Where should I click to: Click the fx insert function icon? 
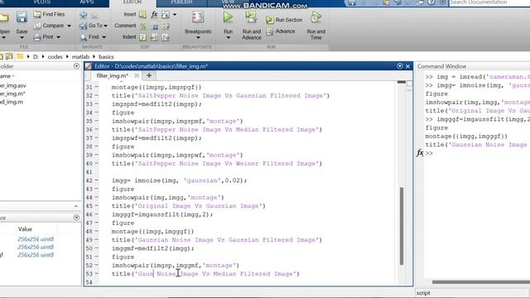pos(155,15)
